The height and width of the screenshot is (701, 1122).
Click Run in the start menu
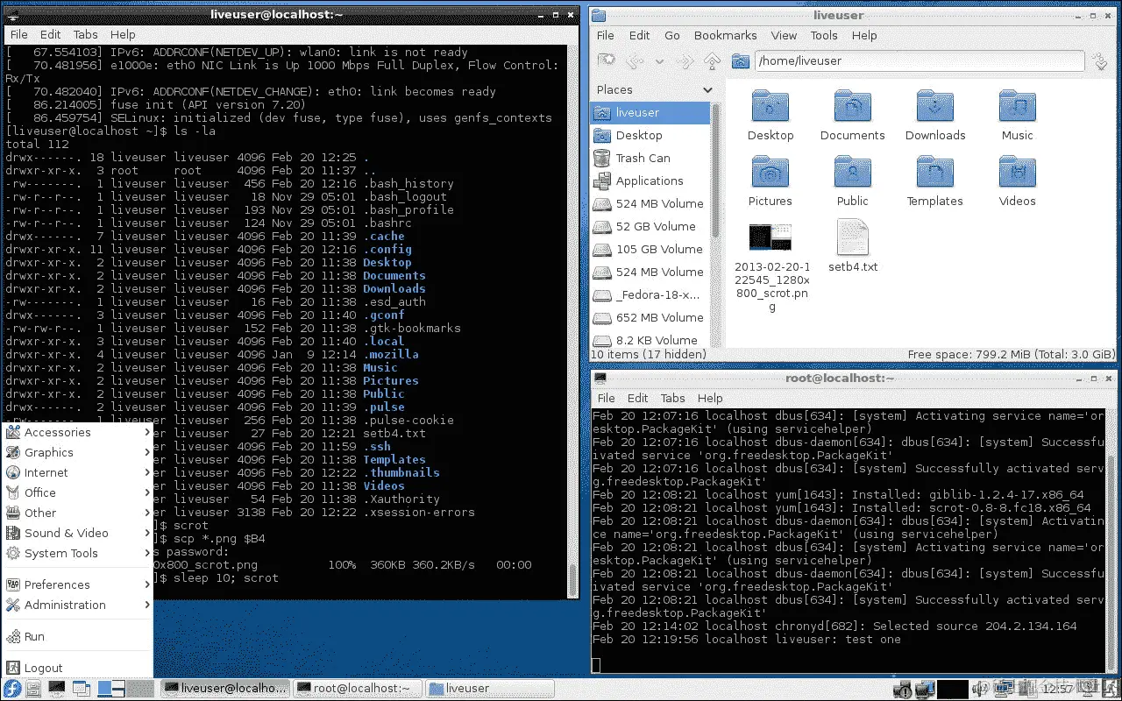(x=76, y=636)
